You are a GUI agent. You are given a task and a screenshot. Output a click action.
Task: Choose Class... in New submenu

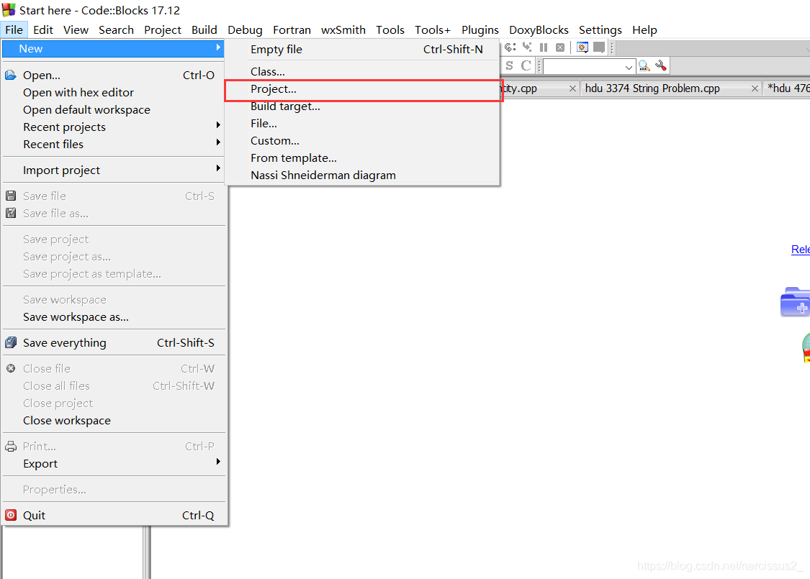(363, 72)
